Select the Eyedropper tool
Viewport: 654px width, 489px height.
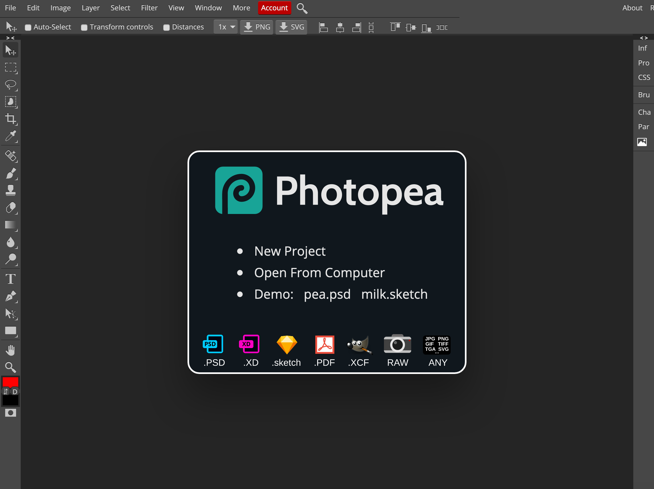point(11,136)
